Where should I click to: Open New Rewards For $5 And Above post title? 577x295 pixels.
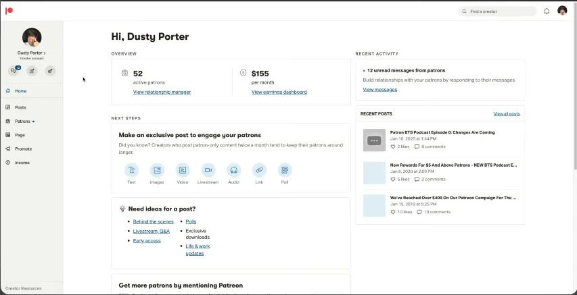tap(453, 165)
